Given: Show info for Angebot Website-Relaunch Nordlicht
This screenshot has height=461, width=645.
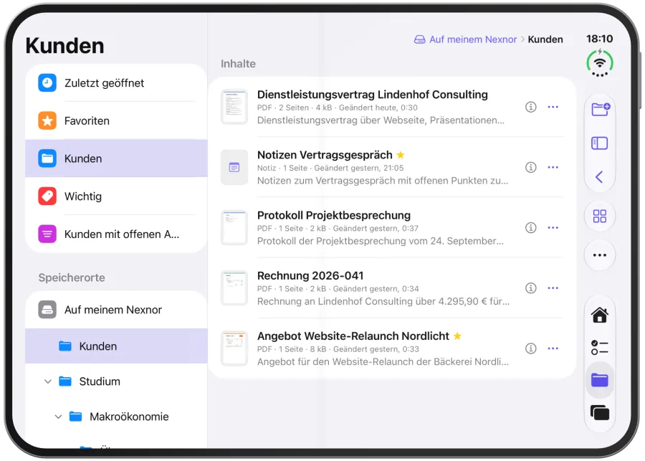Looking at the screenshot, I should click(530, 348).
